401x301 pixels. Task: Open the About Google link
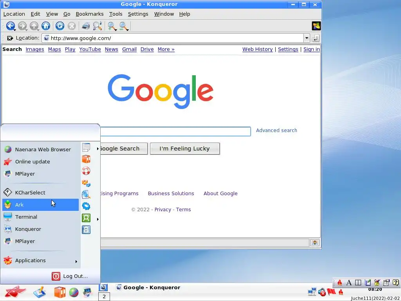(x=220, y=194)
